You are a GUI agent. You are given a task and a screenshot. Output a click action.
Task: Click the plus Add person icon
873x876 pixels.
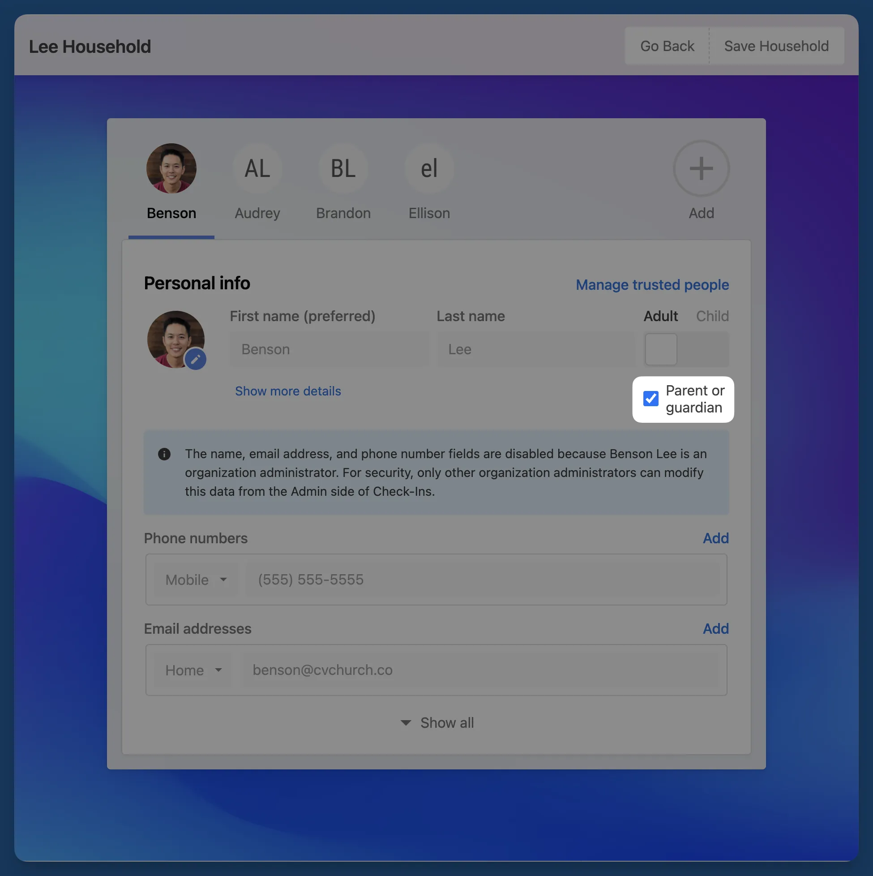point(701,169)
